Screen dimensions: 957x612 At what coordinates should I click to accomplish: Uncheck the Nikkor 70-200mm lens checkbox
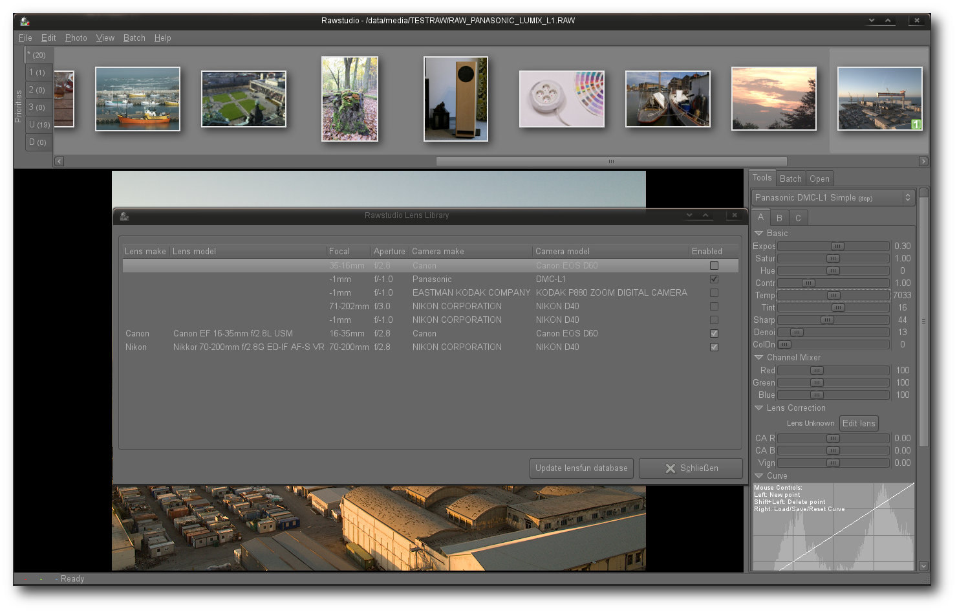pyautogui.click(x=714, y=347)
